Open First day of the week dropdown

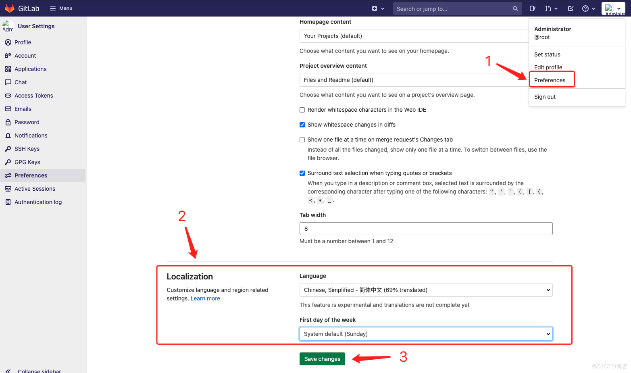click(426, 334)
